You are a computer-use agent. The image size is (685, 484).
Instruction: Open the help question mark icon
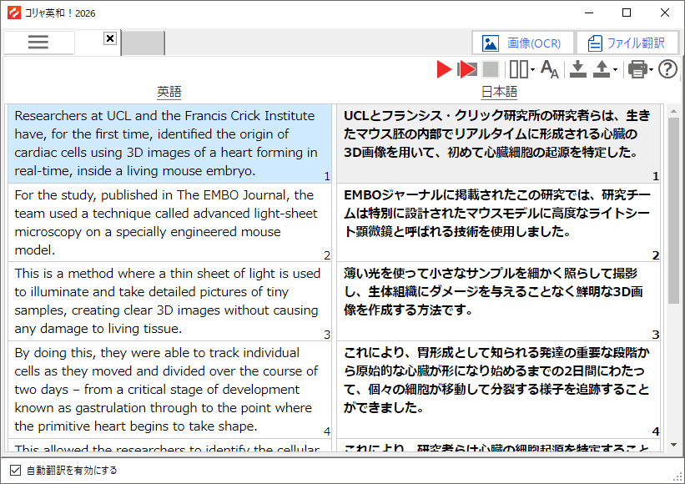point(667,70)
